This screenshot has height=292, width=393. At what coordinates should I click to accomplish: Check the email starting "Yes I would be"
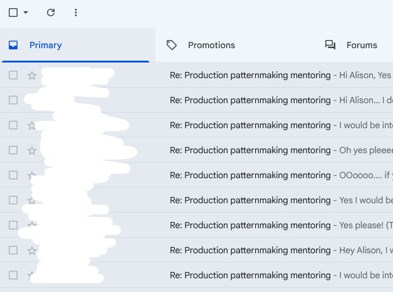pyautogui.click(x=13, y=200)
